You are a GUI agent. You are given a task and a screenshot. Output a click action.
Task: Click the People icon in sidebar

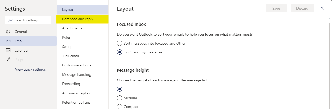[8, 60]
